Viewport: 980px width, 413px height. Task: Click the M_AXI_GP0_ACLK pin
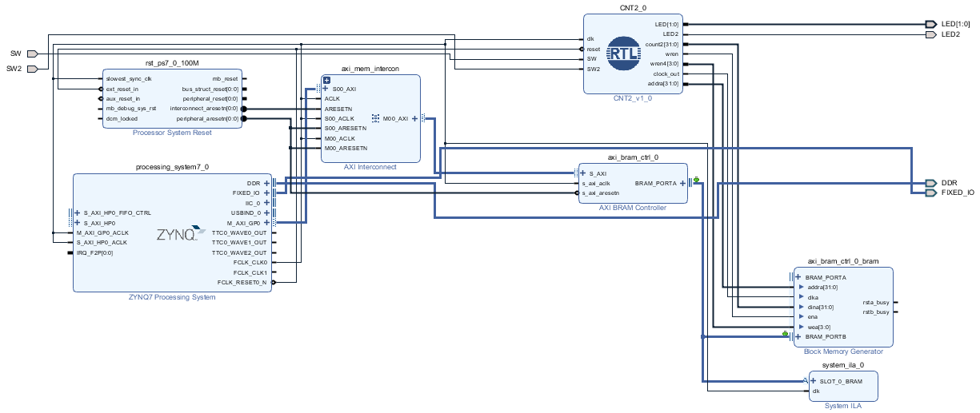coord(102,232)
